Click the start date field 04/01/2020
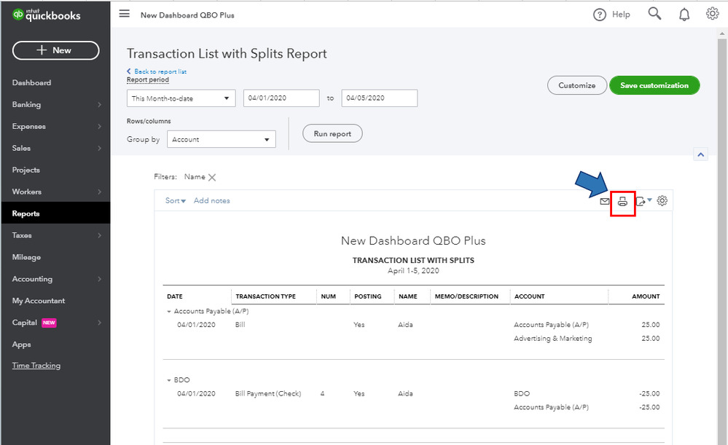This screenshot has height=445, width=728. [281, 98]
